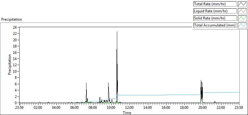Click the 23:59 end label on time axis
Screen dimensions: 248x115
coord(239,108)
